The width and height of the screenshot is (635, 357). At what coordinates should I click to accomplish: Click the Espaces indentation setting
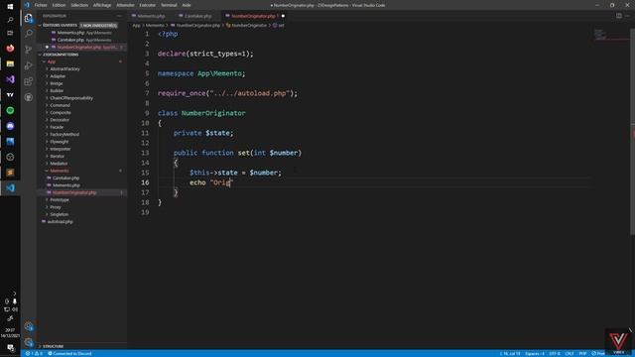click(x=535, y=353)
